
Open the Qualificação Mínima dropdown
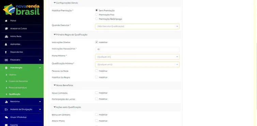click(137, 65)
